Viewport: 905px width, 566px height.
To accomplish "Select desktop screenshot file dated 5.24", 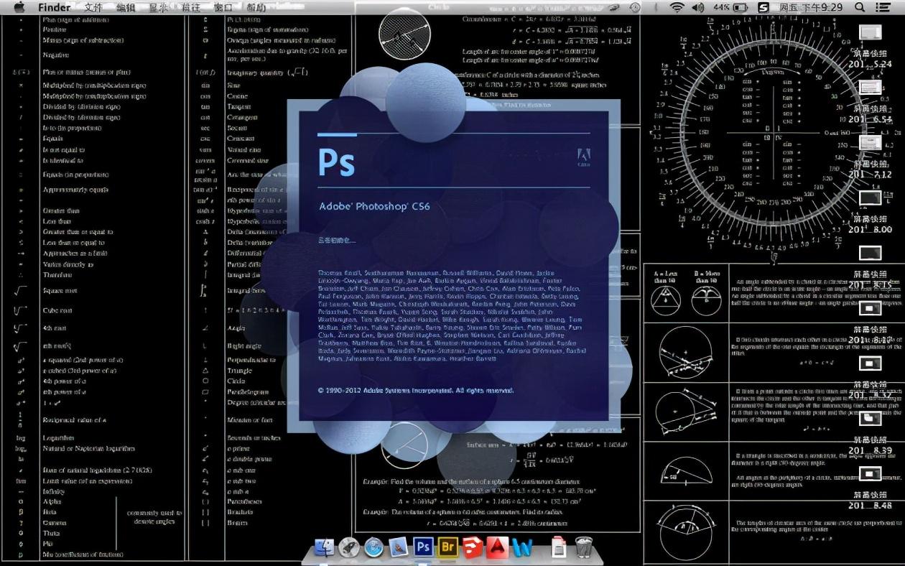I will pos(870,33).
